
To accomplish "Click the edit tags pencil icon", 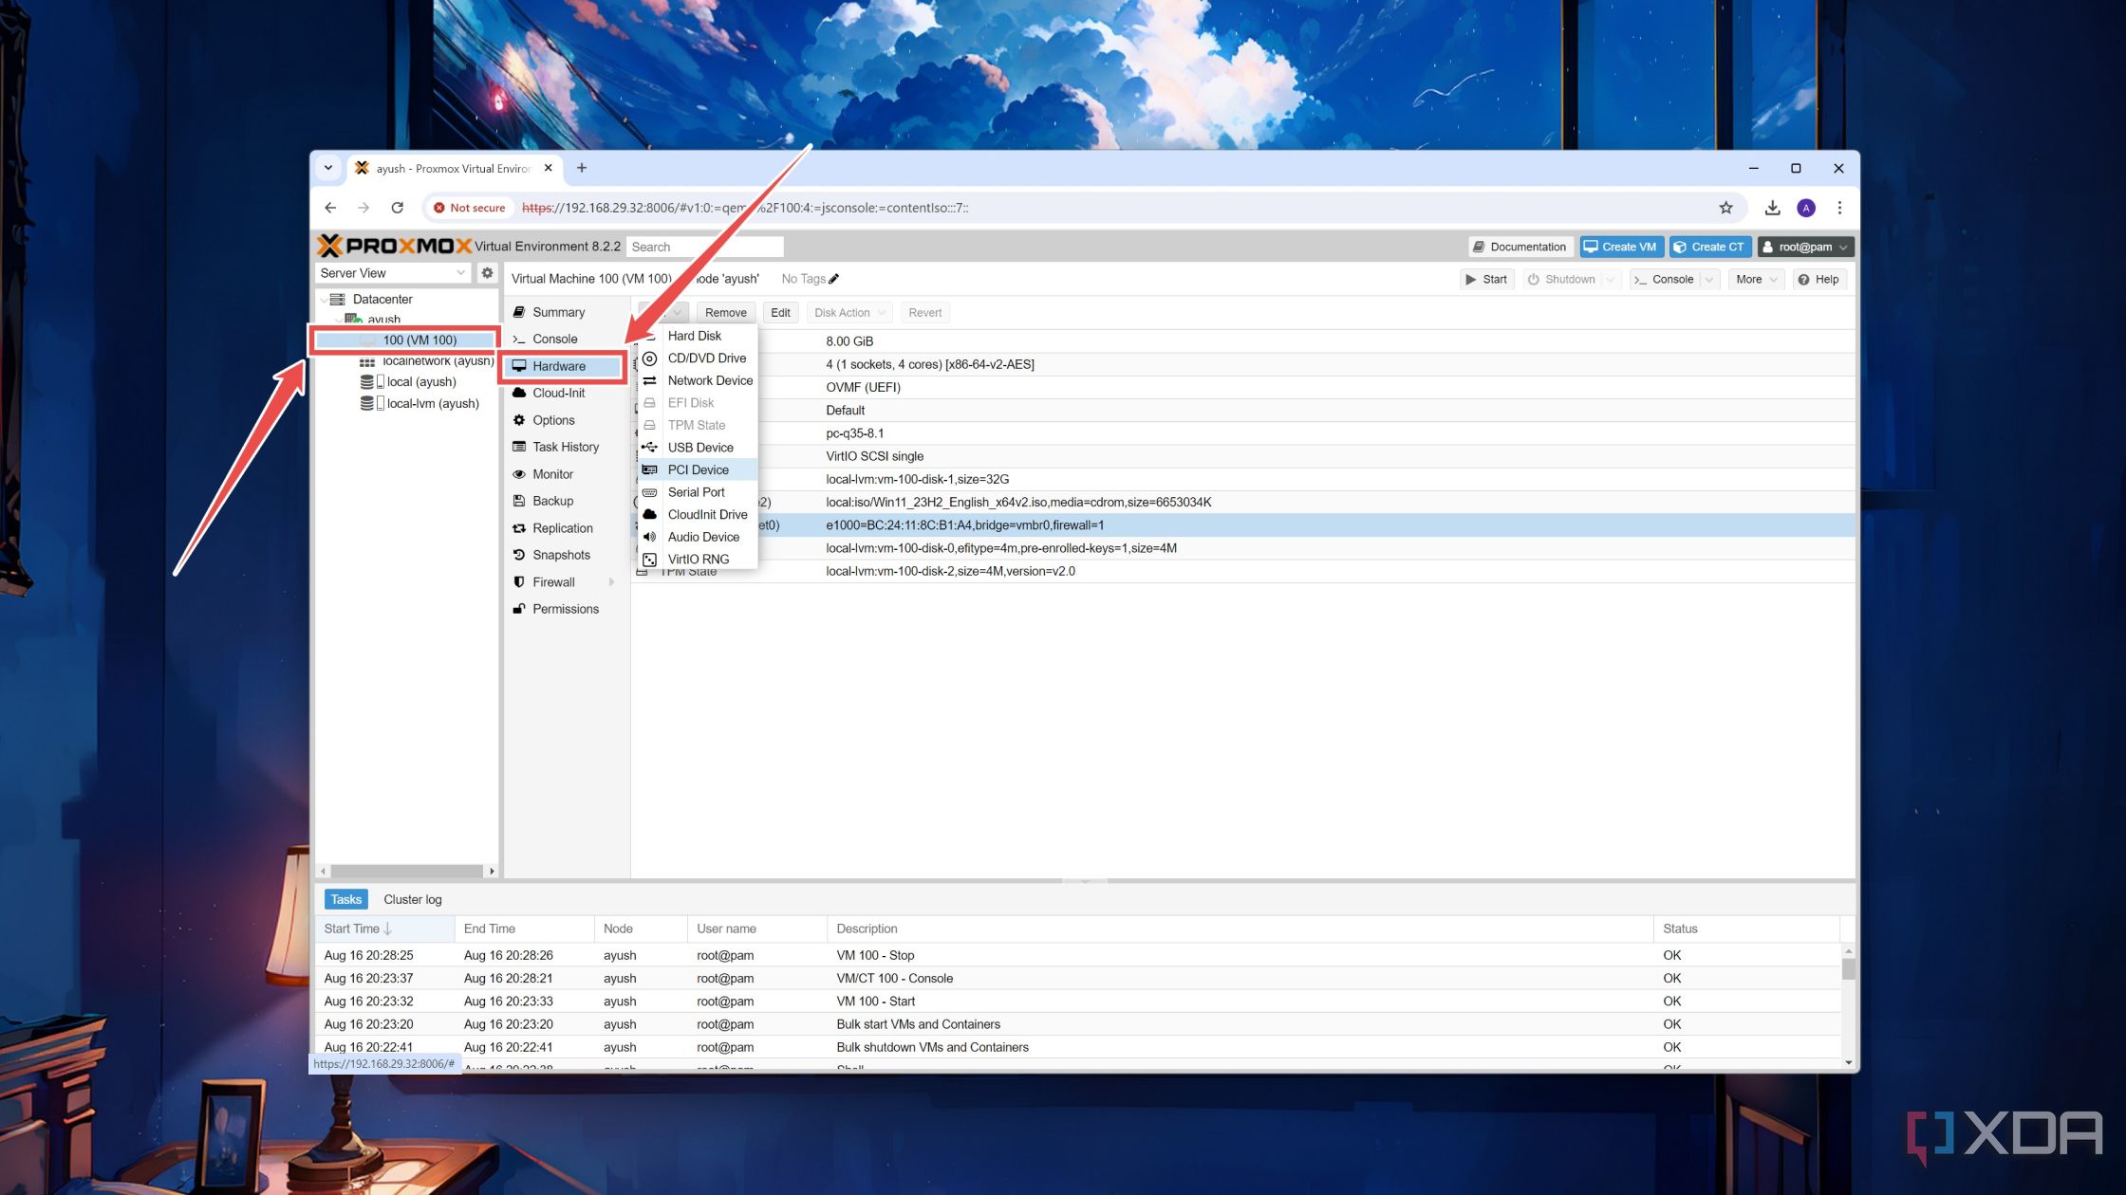I will click(x=834, y=279).
